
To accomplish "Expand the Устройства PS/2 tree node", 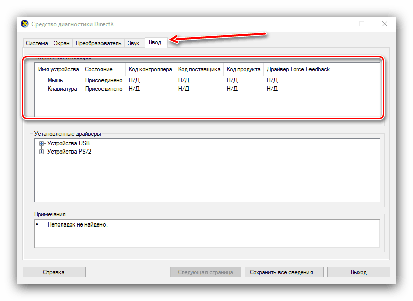I will click(41, 152).
